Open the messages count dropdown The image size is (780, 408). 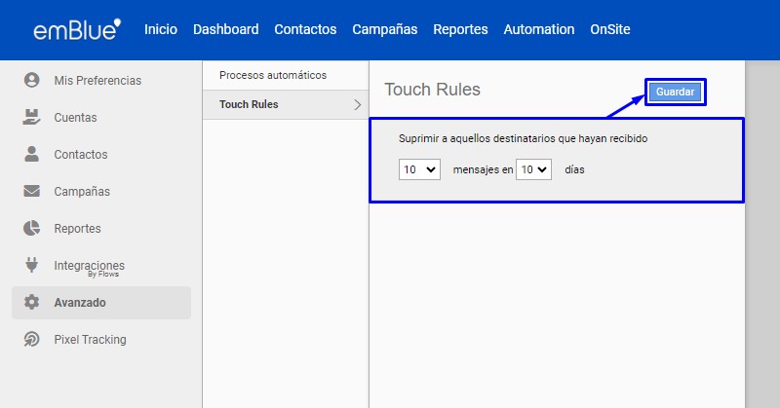tap(419, 169)
